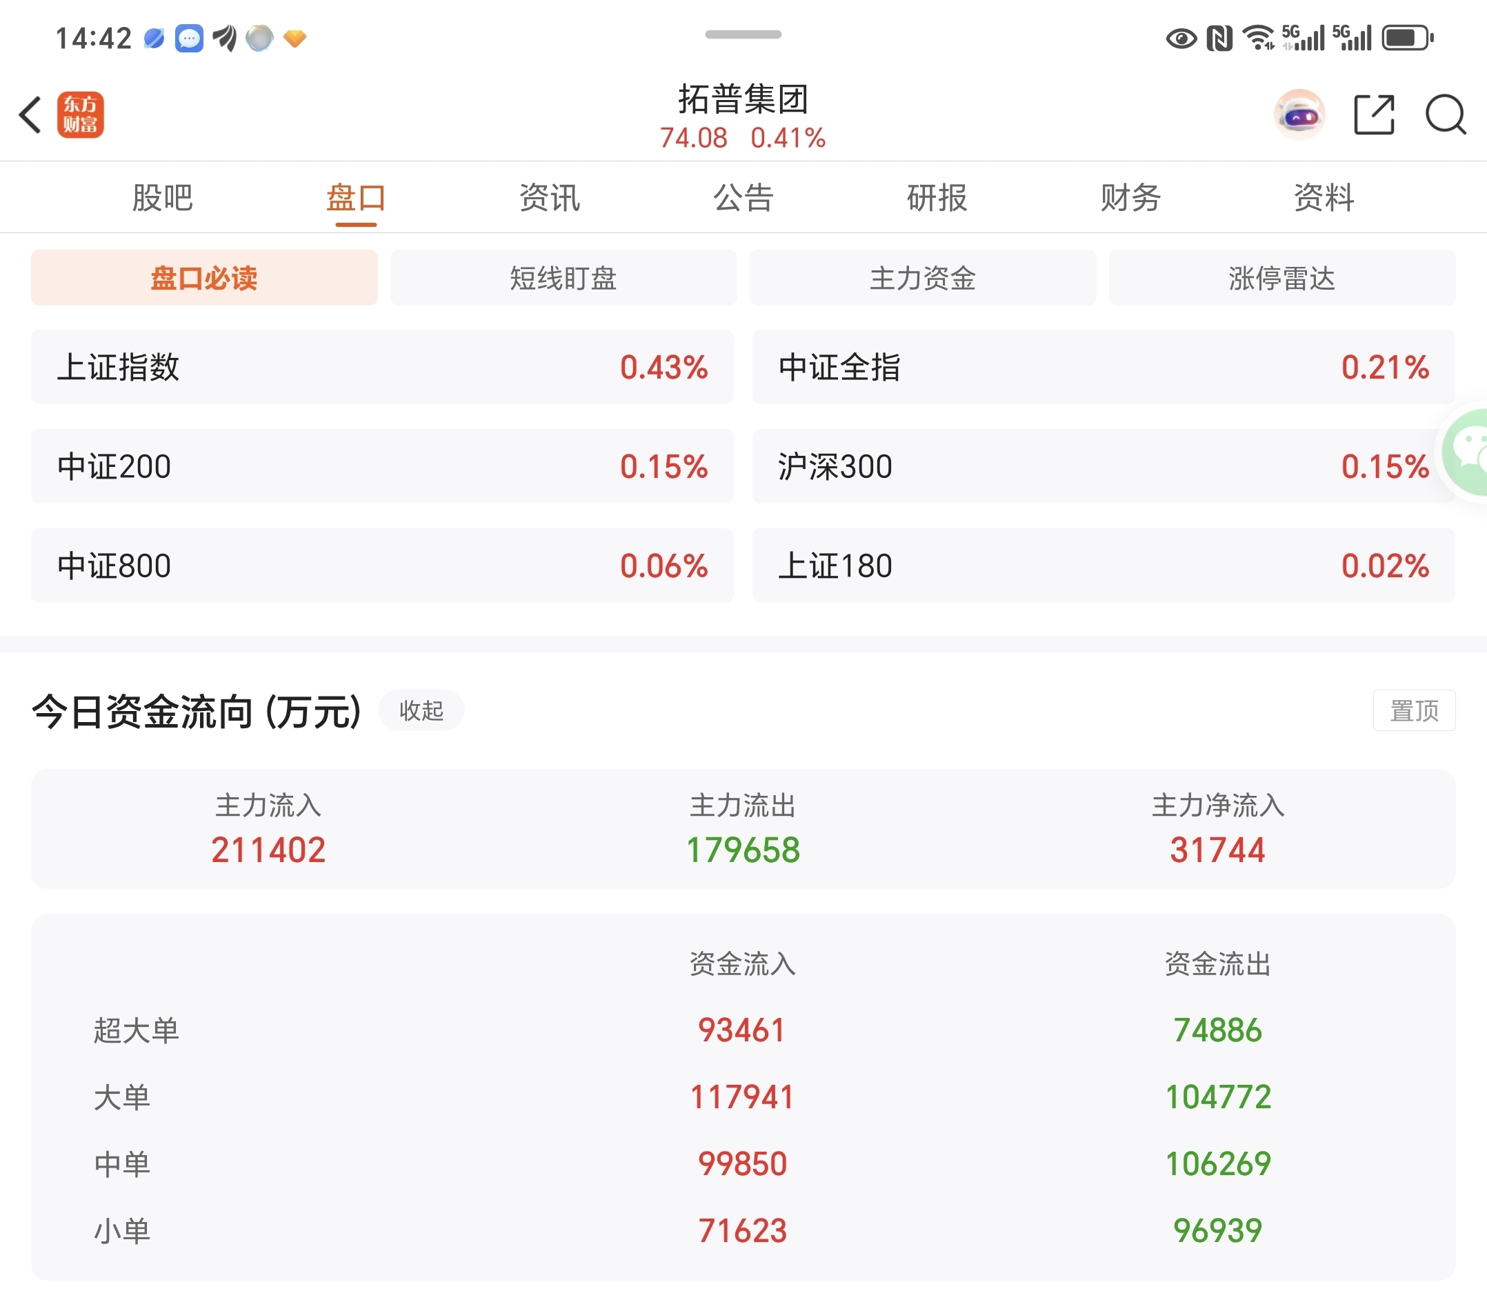
Task: Open the 上证指数 index card
Action: click(382, 368)
